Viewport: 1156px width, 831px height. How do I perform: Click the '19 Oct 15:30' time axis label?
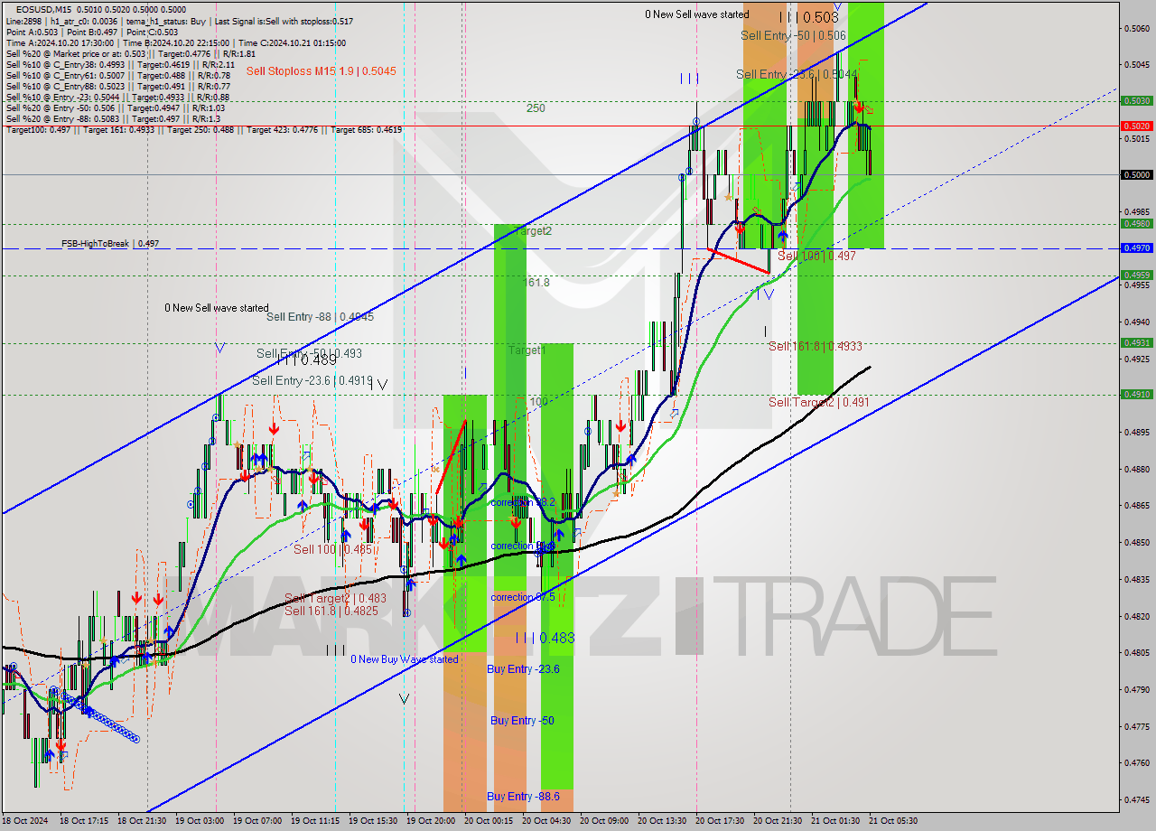click(x=373, y=820)
